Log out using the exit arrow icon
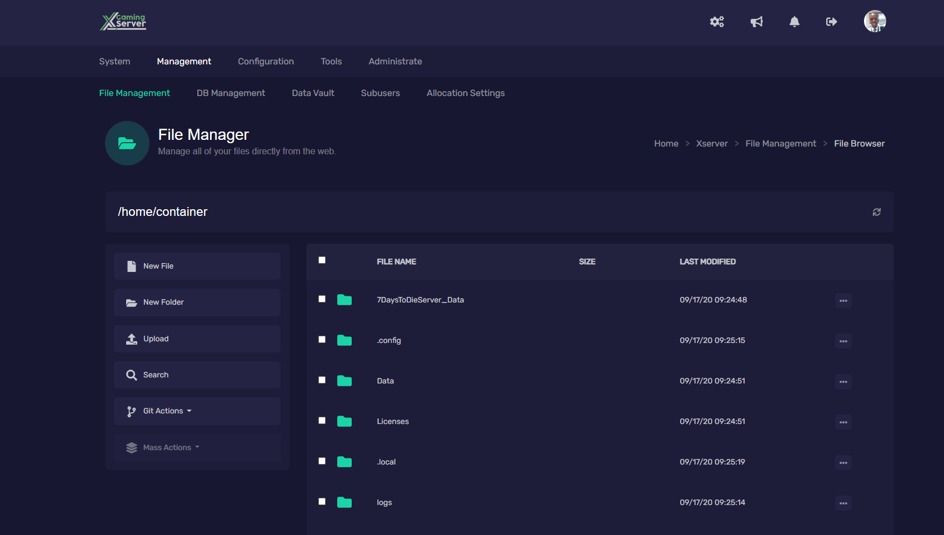The width and height of the screenshot is (944, 535). tap(831, 22)
